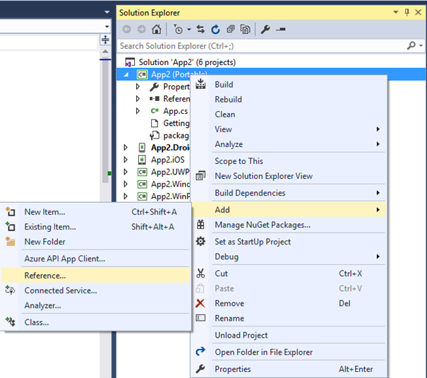The width and height of the screenshot is (427, 378).
Task: Click the search magnifier icon
Action: [411, 45]
